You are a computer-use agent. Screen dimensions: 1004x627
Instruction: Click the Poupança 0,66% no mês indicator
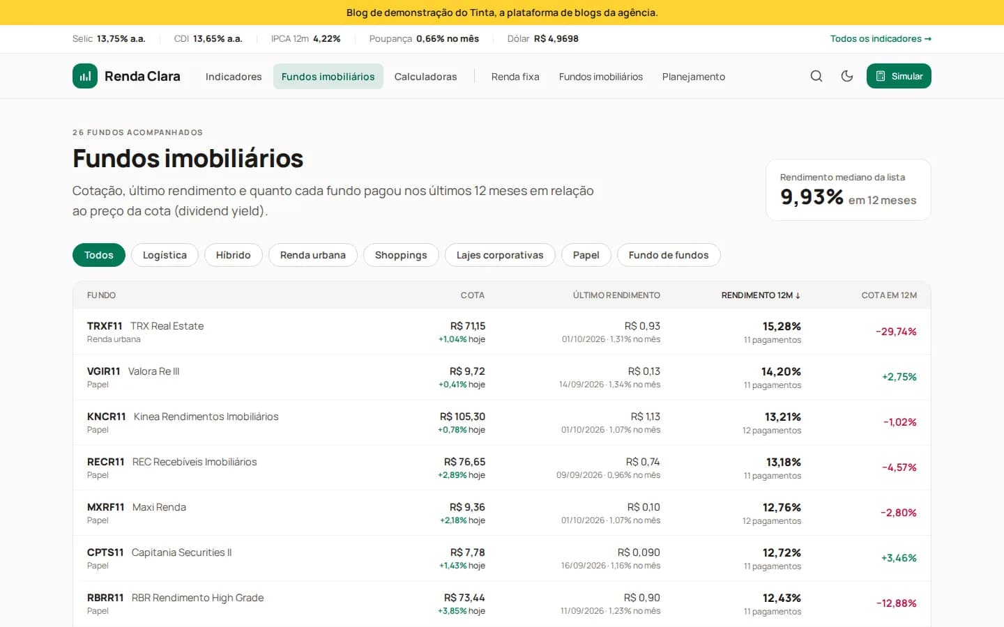coord(424,39)
